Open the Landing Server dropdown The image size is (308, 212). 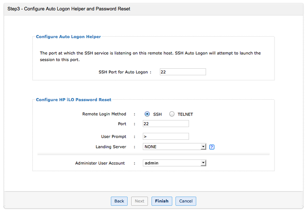174,147
